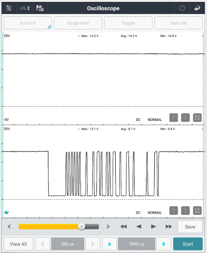Tap the Single-shot button
The height and width of the screenshot is (253, 210).
pos(78,23)
